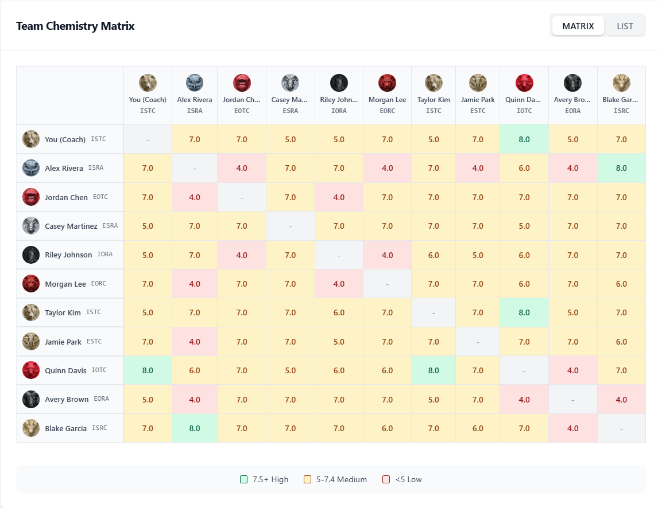The image size is (658, 508).
Task: Click Alex Rivera row, Blake Garcia column 8.0 cell
Action: coord(621,168)
